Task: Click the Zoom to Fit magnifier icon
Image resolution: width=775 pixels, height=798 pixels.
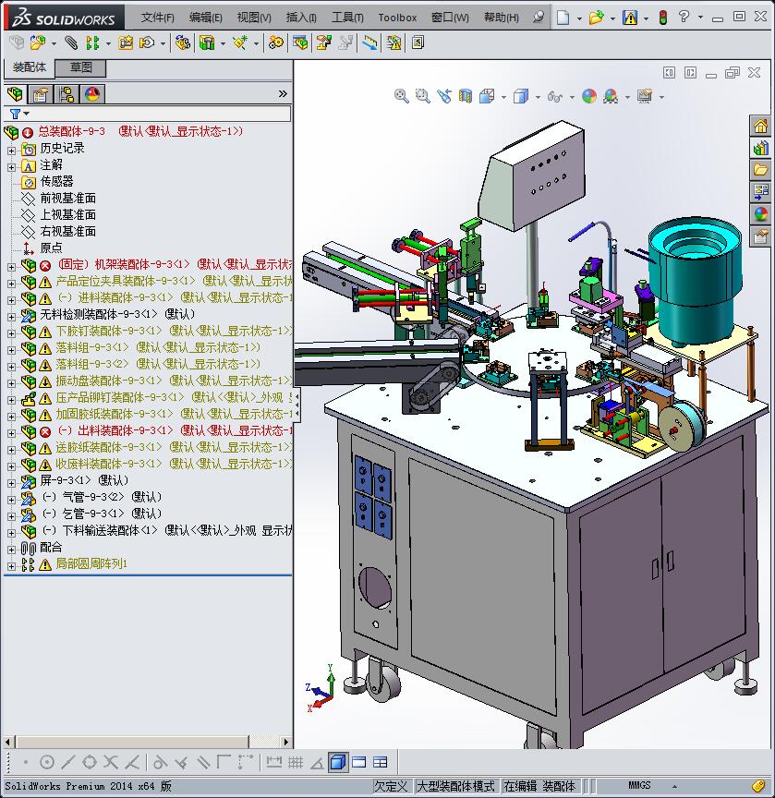Action: (x=402, y=96)
